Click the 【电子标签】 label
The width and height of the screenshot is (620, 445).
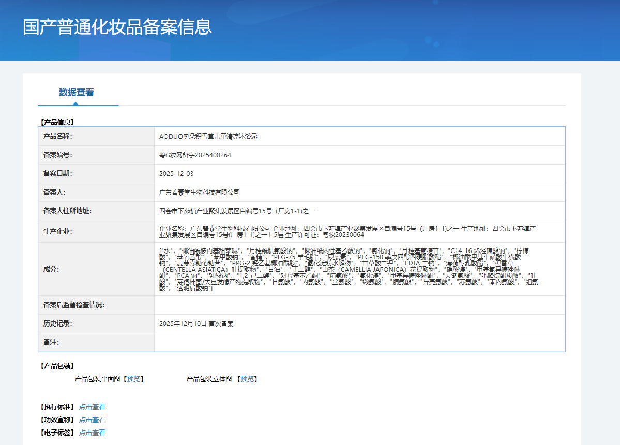click(x=57, y=433)
